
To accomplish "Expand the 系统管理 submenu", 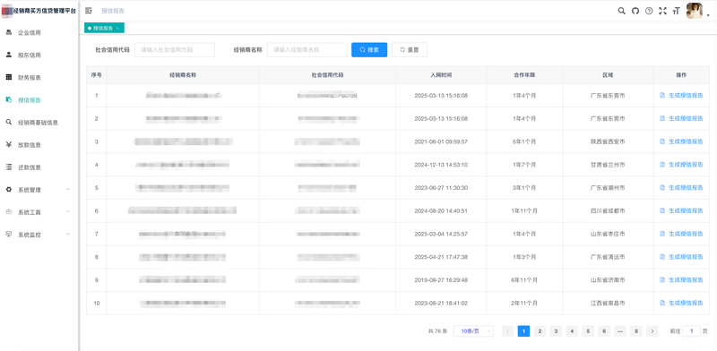I will tap(39, 190).
